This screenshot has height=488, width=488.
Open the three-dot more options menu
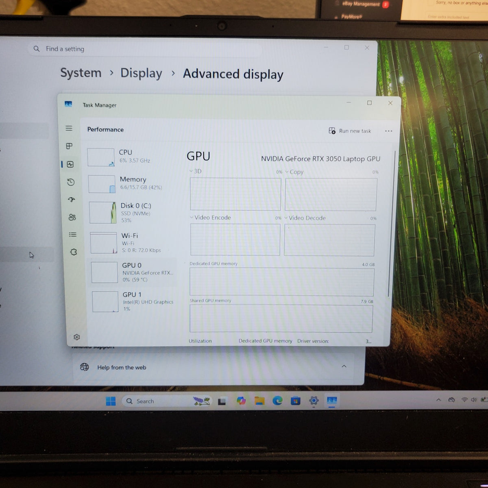[x=388, y=131]
